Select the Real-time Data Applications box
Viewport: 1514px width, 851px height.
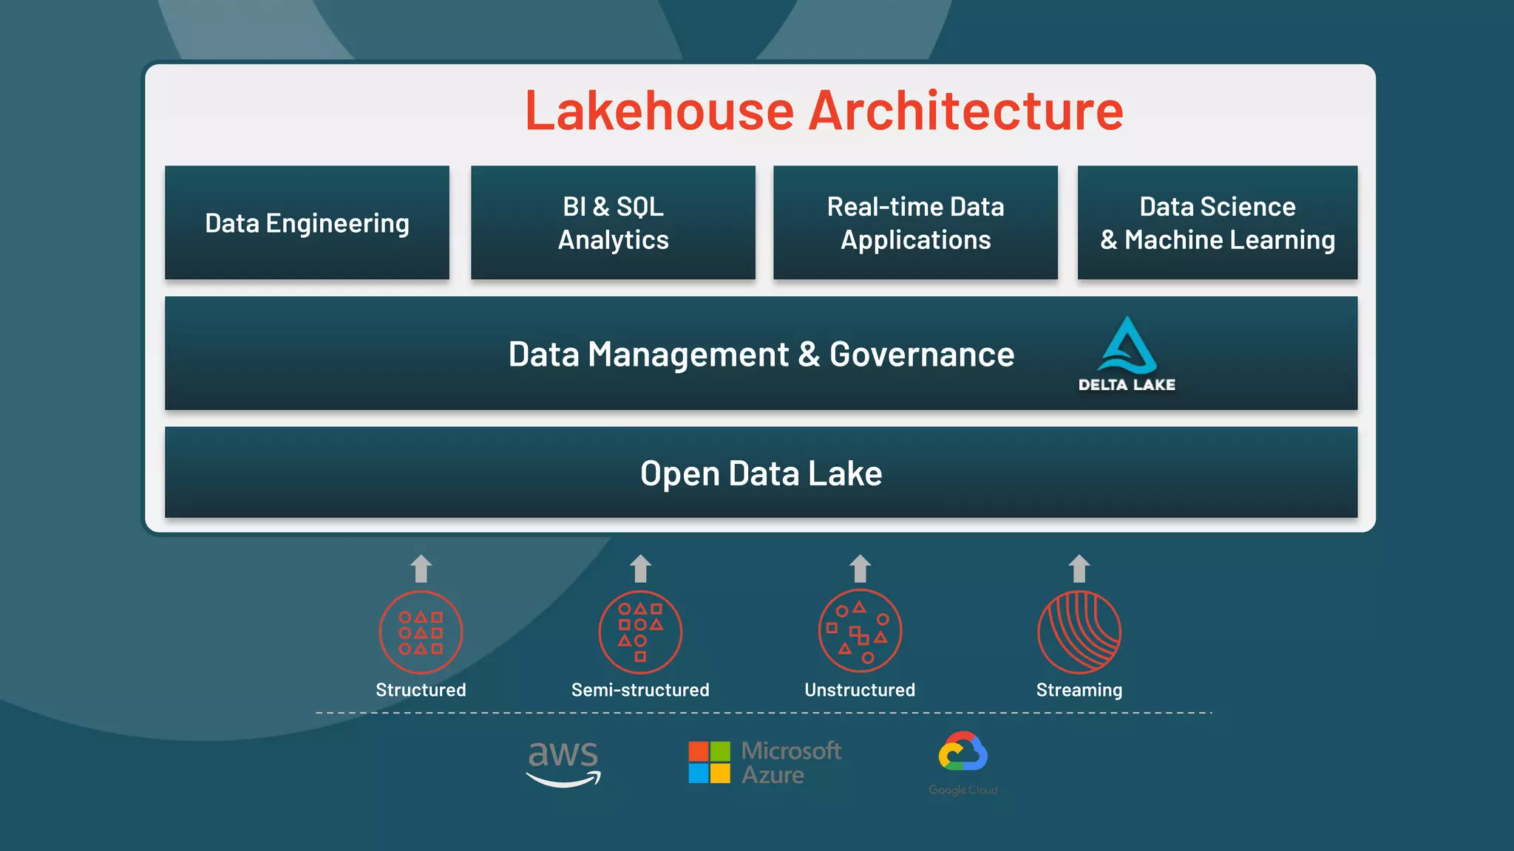pyautogui.click(x=915, y=222)
